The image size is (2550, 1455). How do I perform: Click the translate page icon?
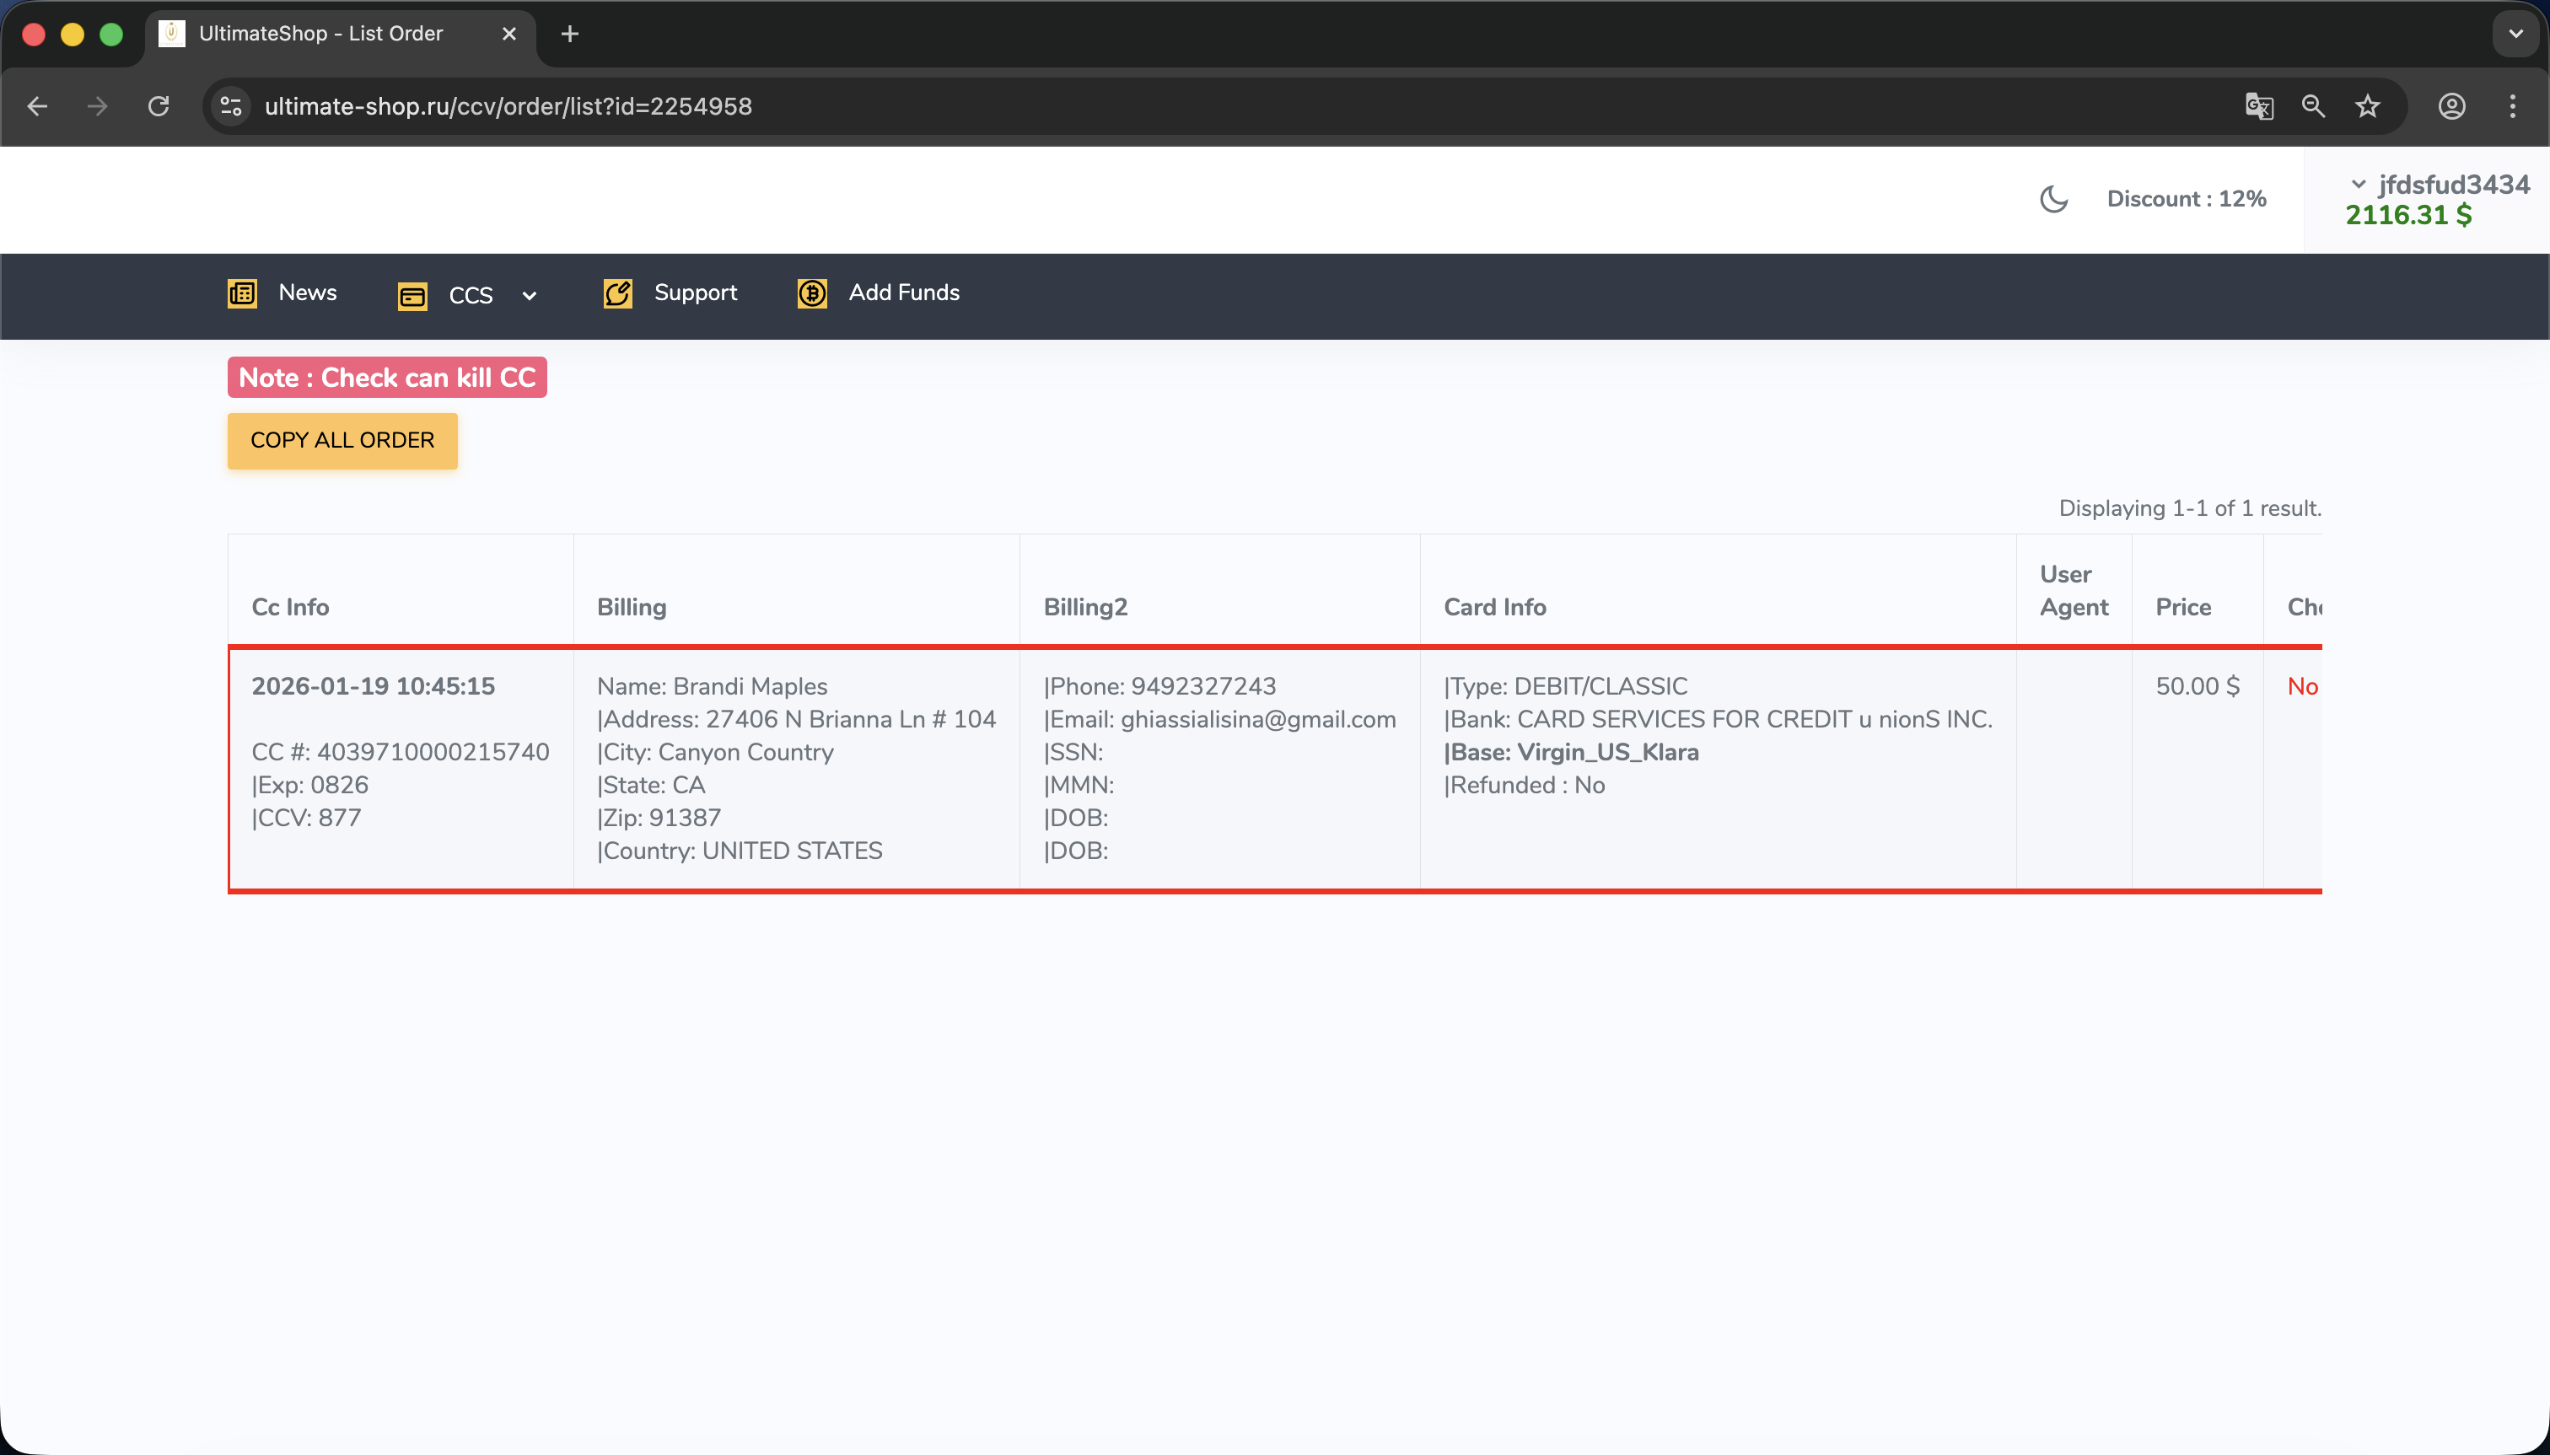coord(2259,106)
